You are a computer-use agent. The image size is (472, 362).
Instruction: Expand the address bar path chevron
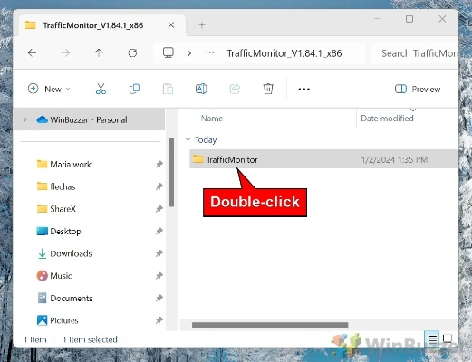point(189,53)
